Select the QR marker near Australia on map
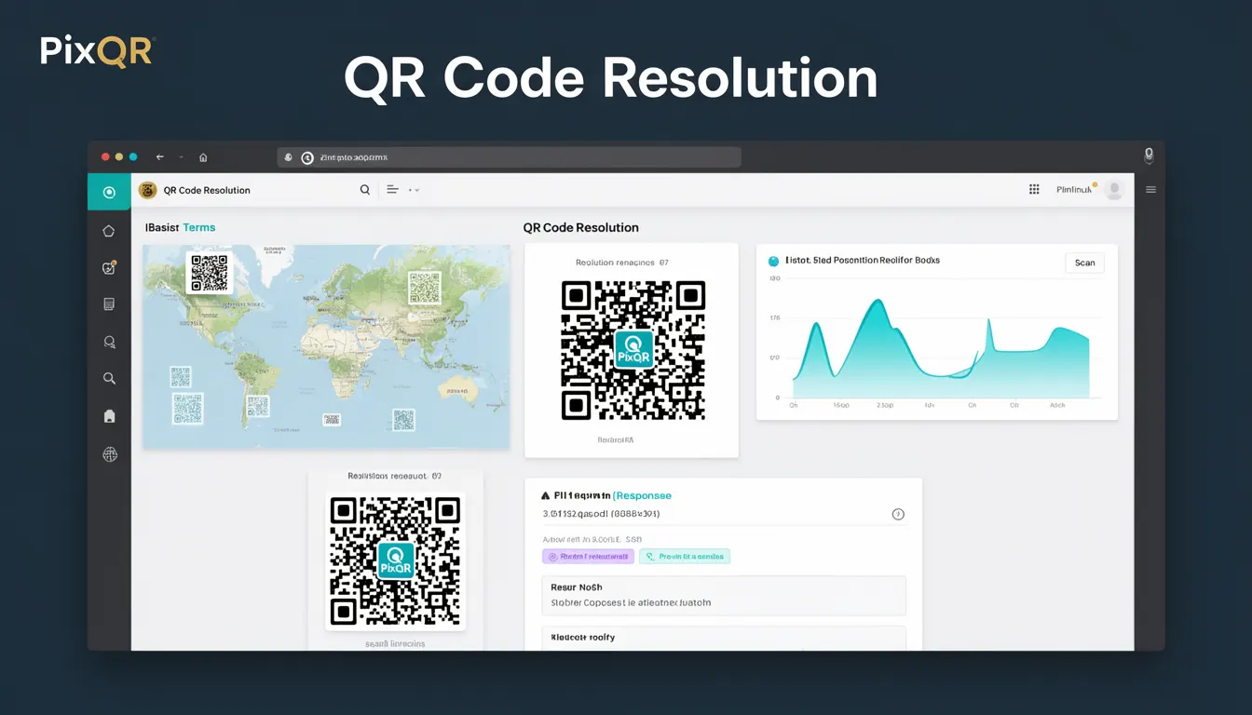This screenshot has width=1252, height=715. pyautogui.click(x=403, y=420)
